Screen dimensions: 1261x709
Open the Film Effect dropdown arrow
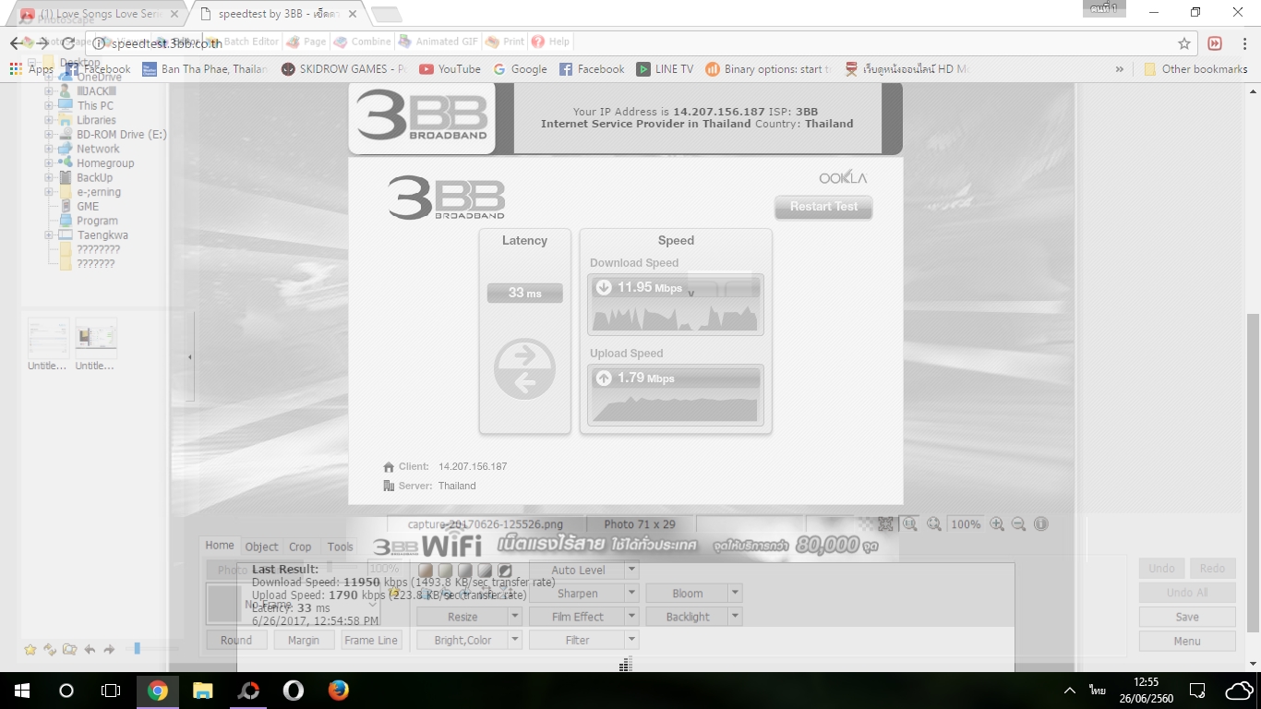coord(631,617)
